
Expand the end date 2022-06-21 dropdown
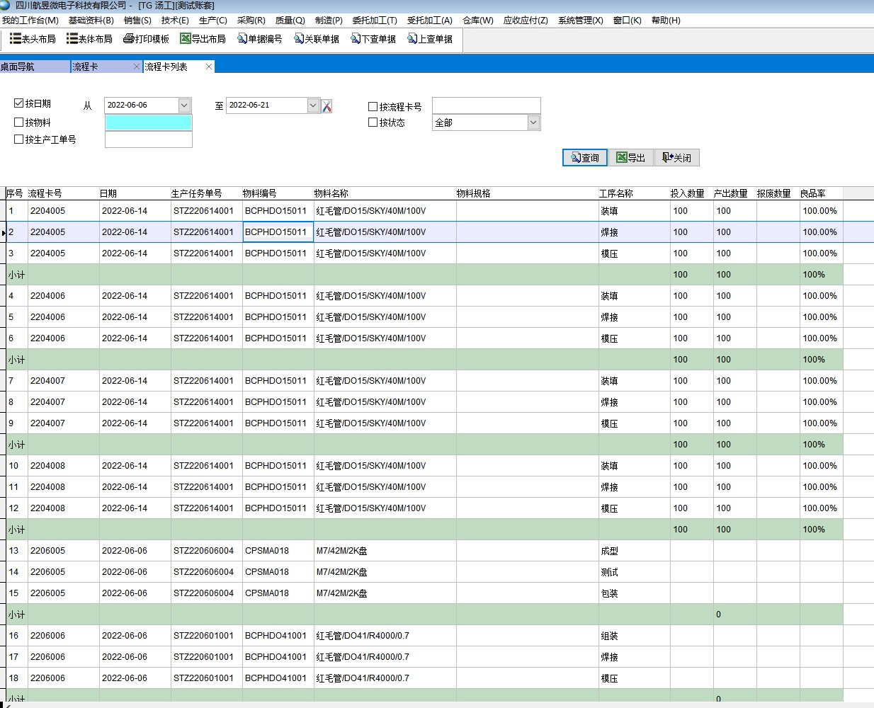[313, 105]
